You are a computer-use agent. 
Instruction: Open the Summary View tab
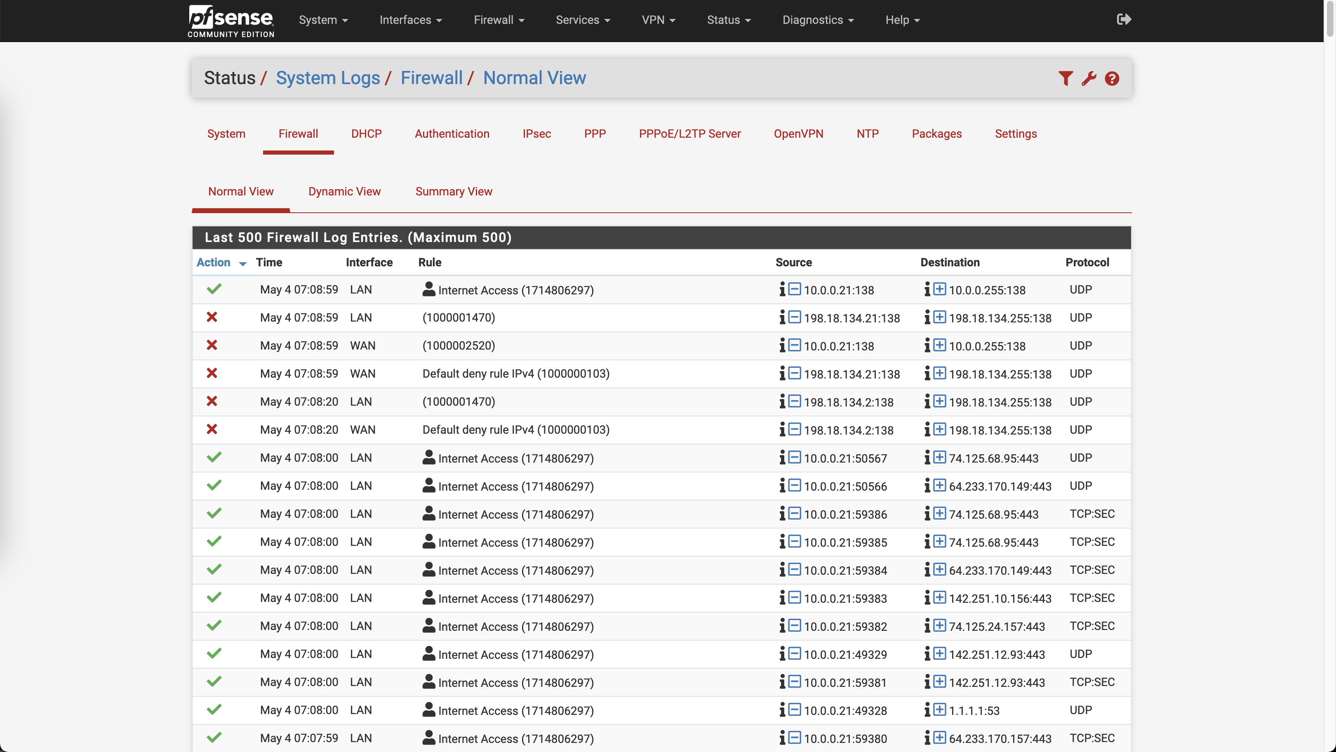point(453,191)
